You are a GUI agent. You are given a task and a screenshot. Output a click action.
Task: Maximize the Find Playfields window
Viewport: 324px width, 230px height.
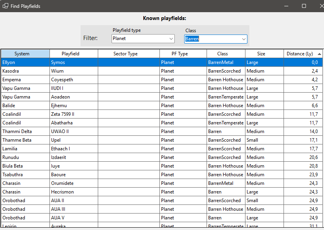tap(304, 6)
